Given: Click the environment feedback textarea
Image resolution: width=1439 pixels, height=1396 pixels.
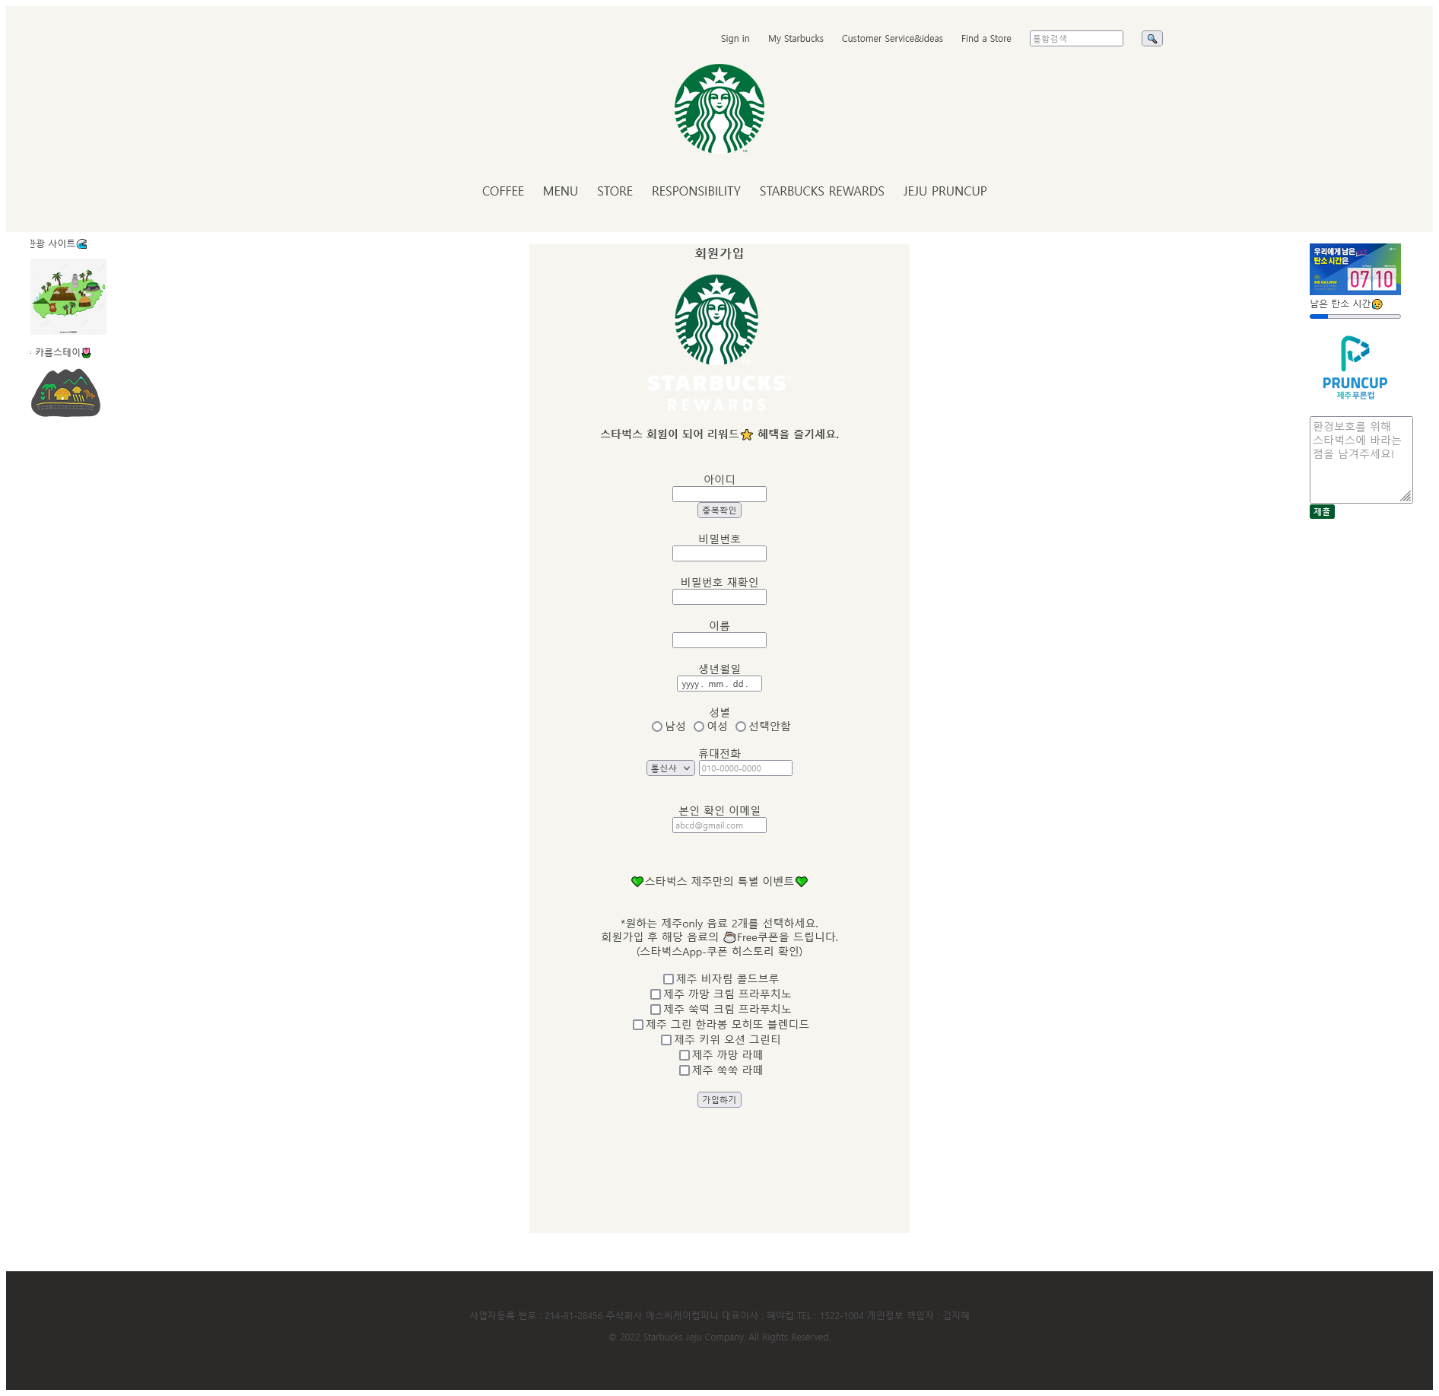Looking at the screenshot, I should click(x=1361, y=460).
